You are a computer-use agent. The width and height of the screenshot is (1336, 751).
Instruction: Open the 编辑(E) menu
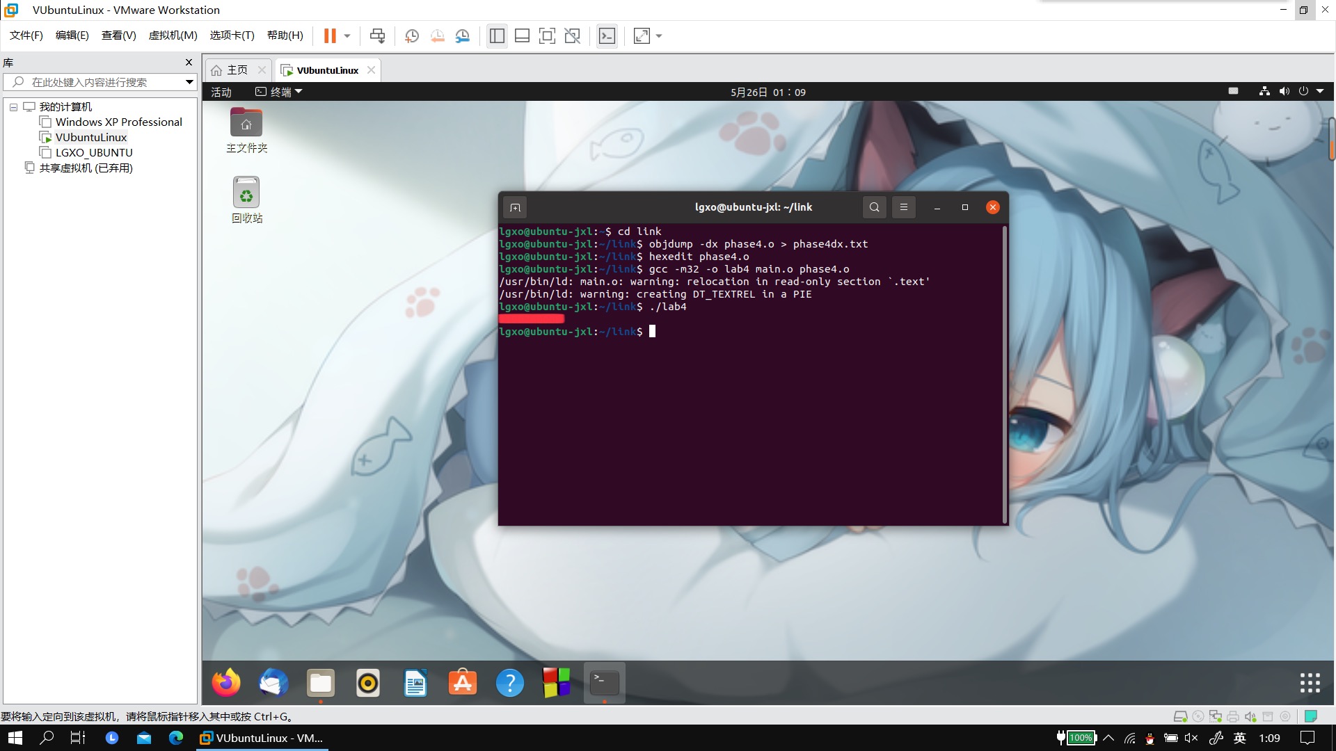pyautogui.click(x=72, y=35)
